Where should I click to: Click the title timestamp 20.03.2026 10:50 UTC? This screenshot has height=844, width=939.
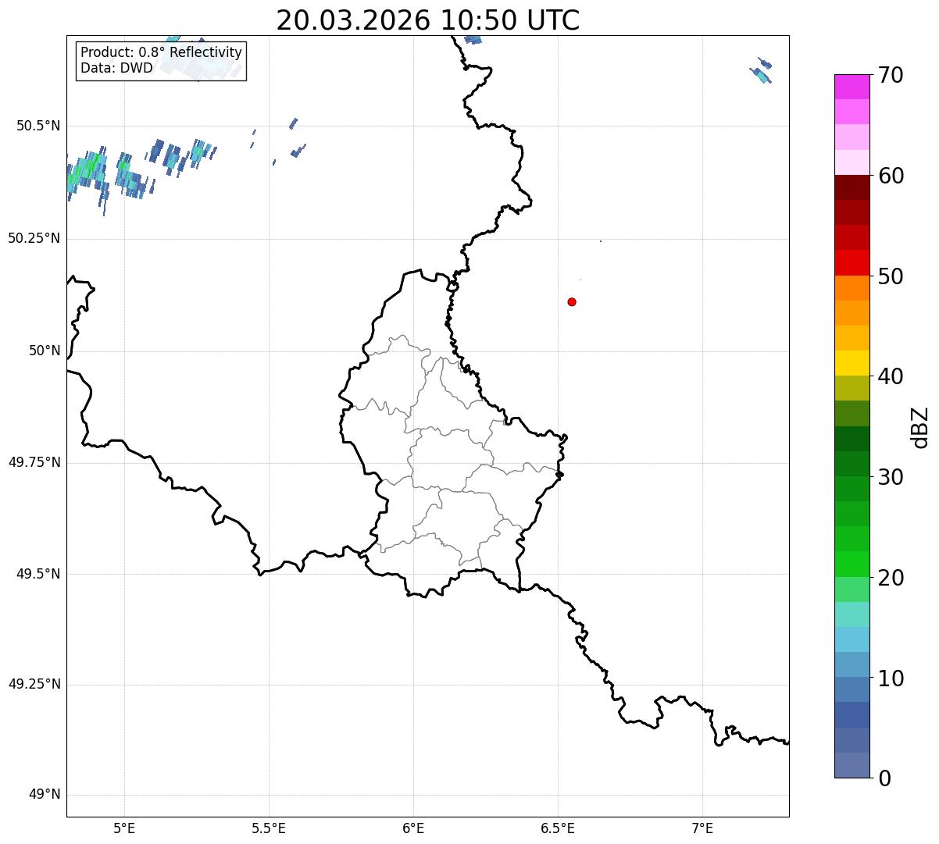coord(427,20)
